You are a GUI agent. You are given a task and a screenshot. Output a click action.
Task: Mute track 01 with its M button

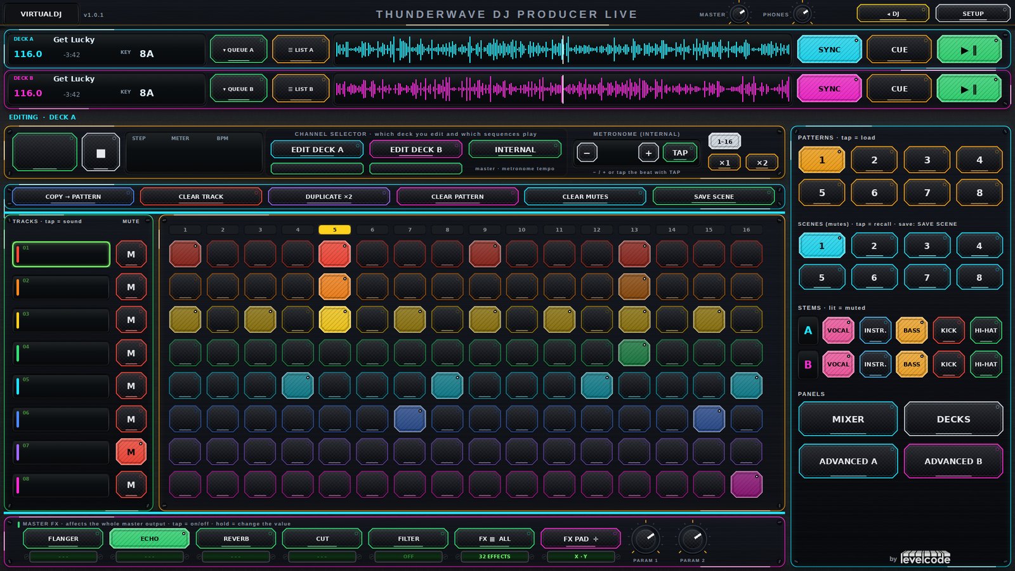[x=131, y=254]
